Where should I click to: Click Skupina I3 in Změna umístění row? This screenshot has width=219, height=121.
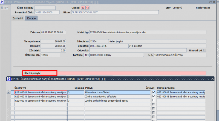(76, 100)
